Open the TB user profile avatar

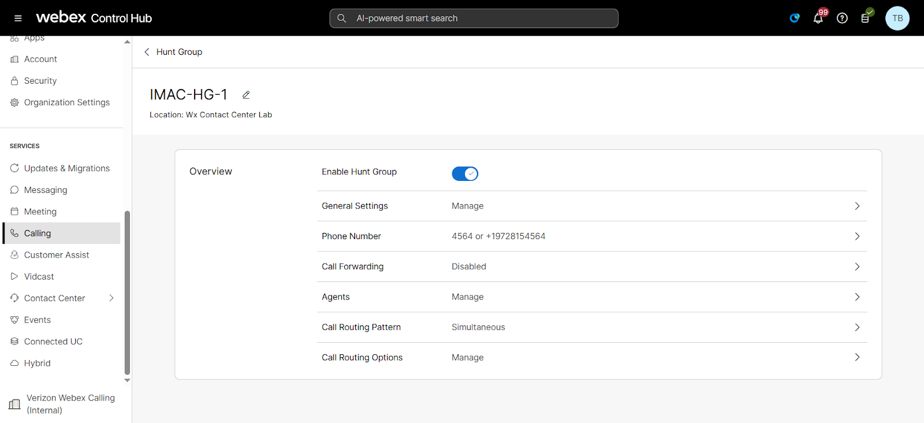897,18
